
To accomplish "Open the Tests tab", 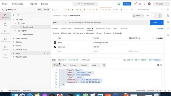I will pos(115,29).
